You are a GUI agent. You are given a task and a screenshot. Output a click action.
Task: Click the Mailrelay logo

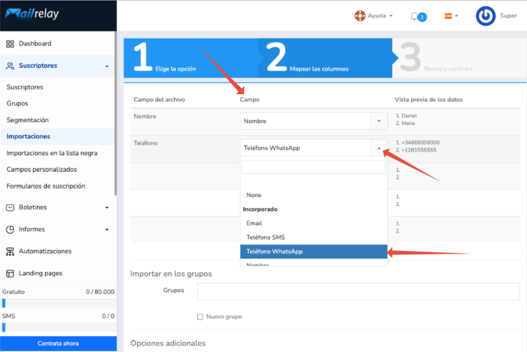32,14
